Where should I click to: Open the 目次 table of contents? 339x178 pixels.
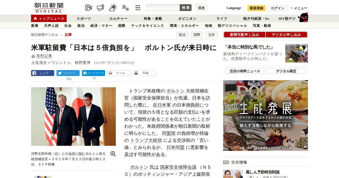pyautogui.click(x=201, y=8)
